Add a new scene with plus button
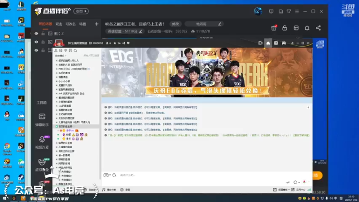This screenshot has width=359, height=202. point(96,24)
